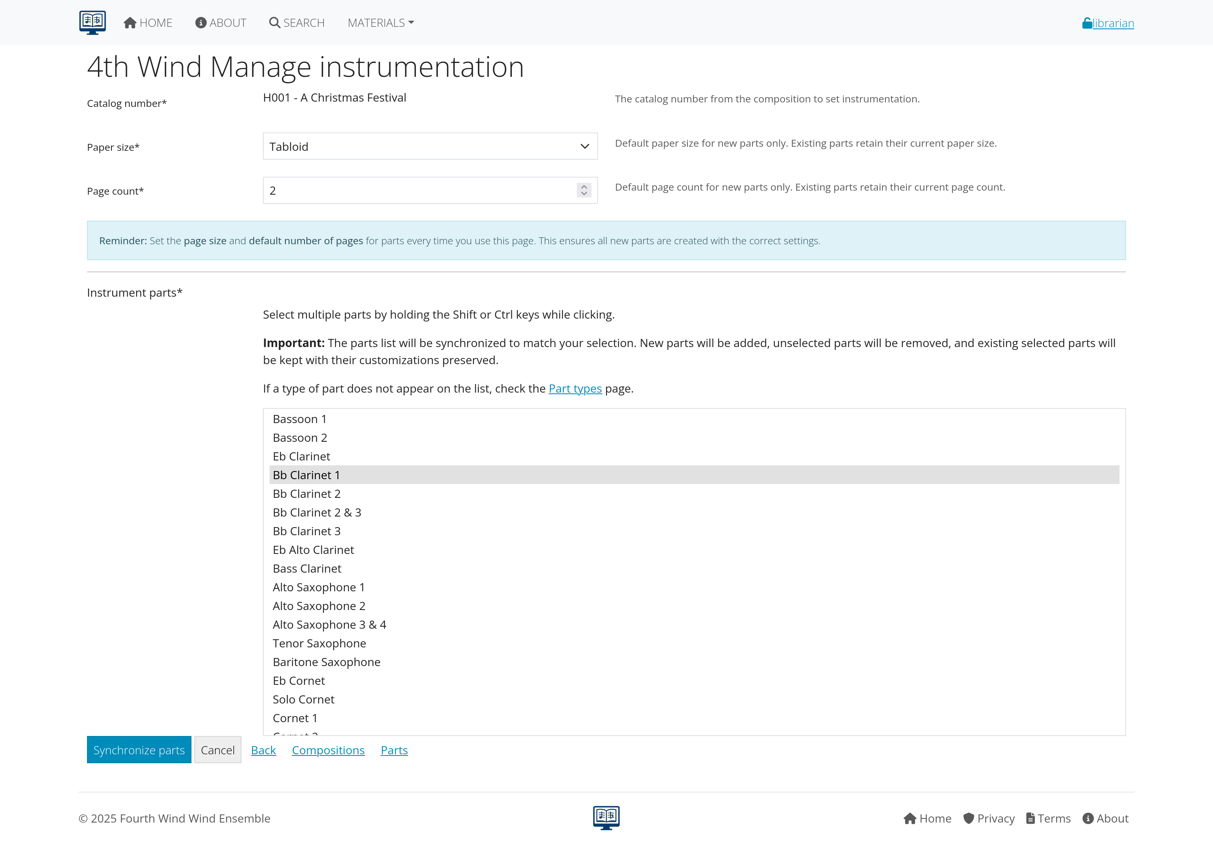Select Bb Clarinet 2 in the parts list
The width and height of the screenshot is (1213, 864).
[x=307, y=494]
